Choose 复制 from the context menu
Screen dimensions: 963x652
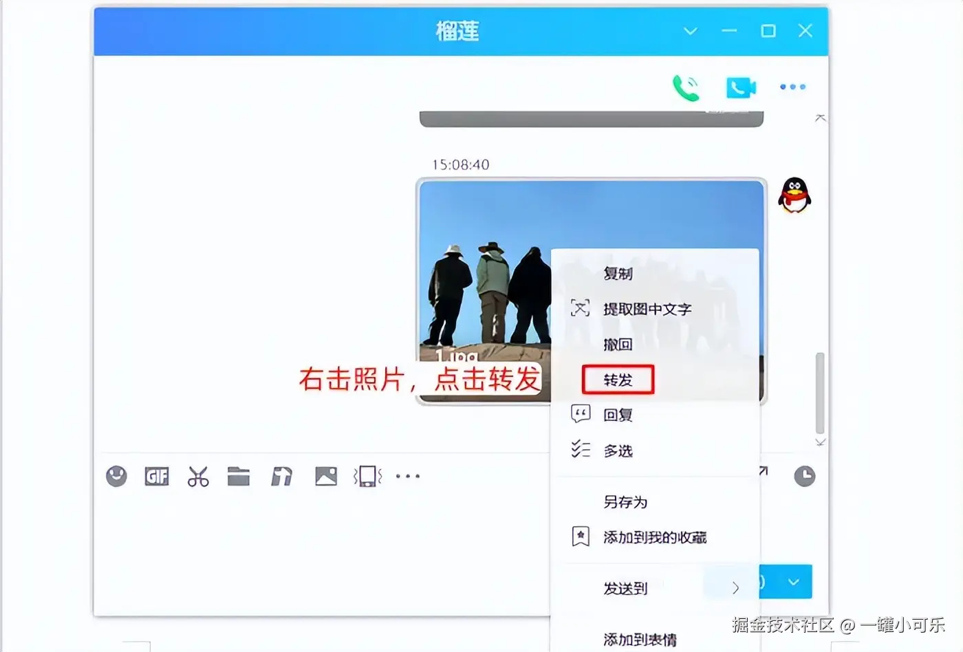(x=618, y=273)
